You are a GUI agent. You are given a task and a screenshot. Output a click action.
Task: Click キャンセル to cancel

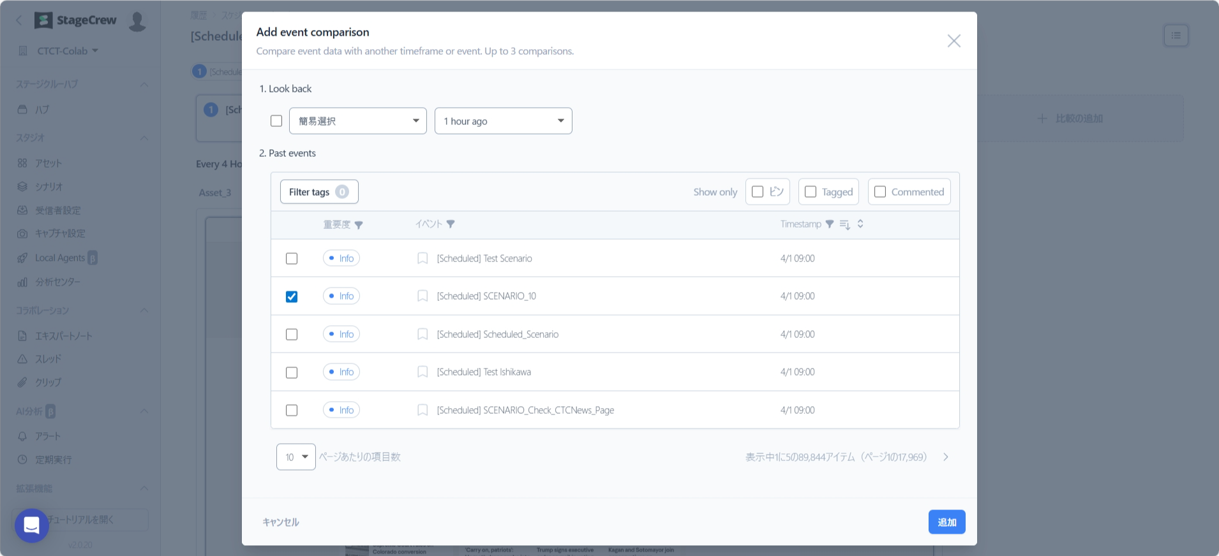coord(281,522)
